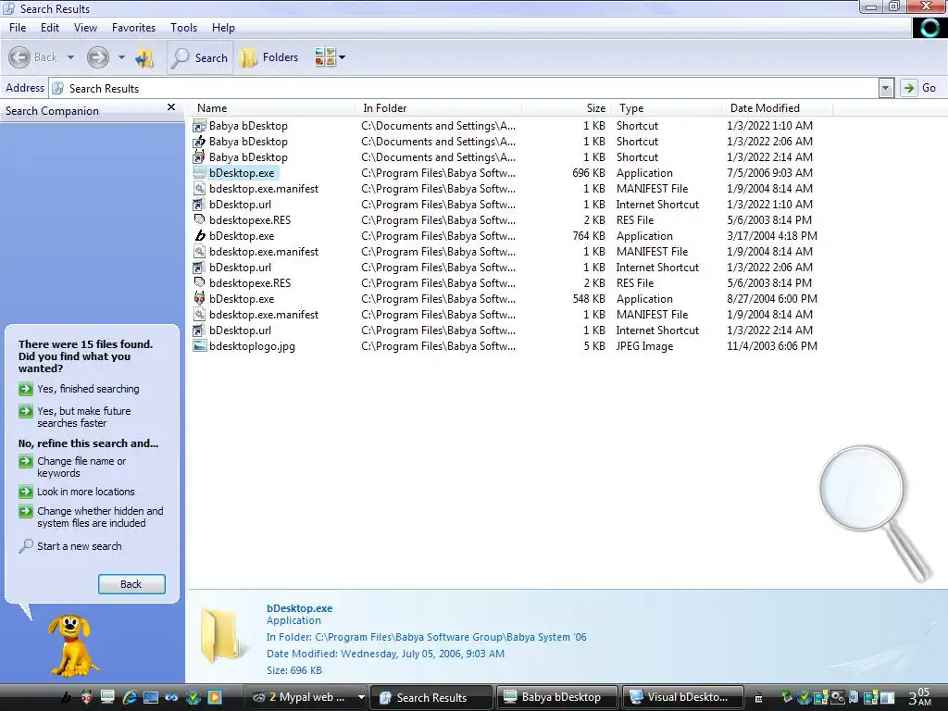Open the File menu

[18, 28]
